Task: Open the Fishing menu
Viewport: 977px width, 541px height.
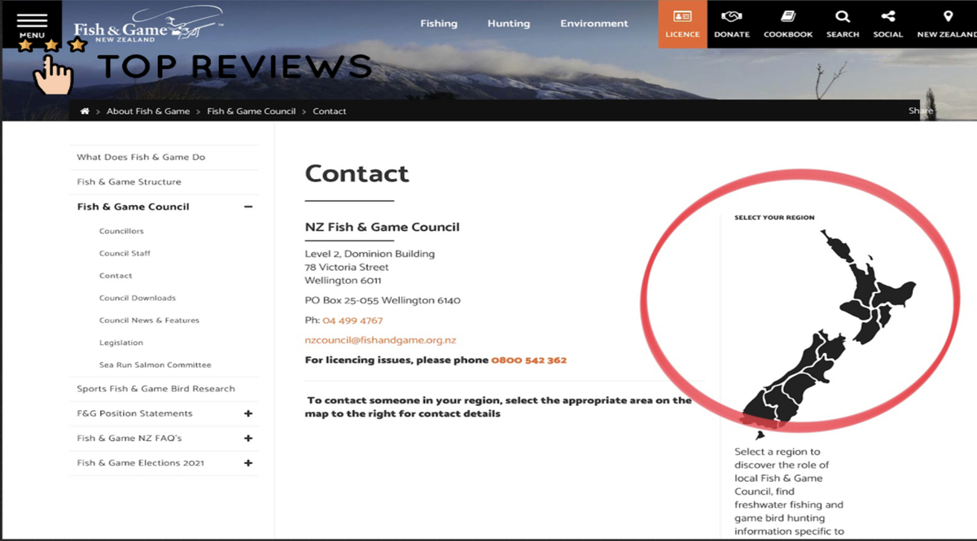Action: [439, 24]
